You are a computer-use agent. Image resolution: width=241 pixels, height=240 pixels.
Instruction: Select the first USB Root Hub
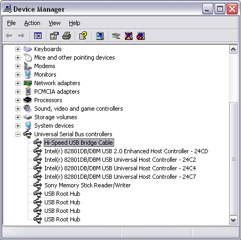(62, 194)
